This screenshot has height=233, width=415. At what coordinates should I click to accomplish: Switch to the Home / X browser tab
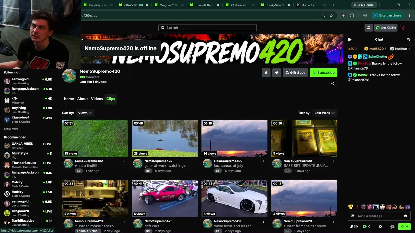308,5
